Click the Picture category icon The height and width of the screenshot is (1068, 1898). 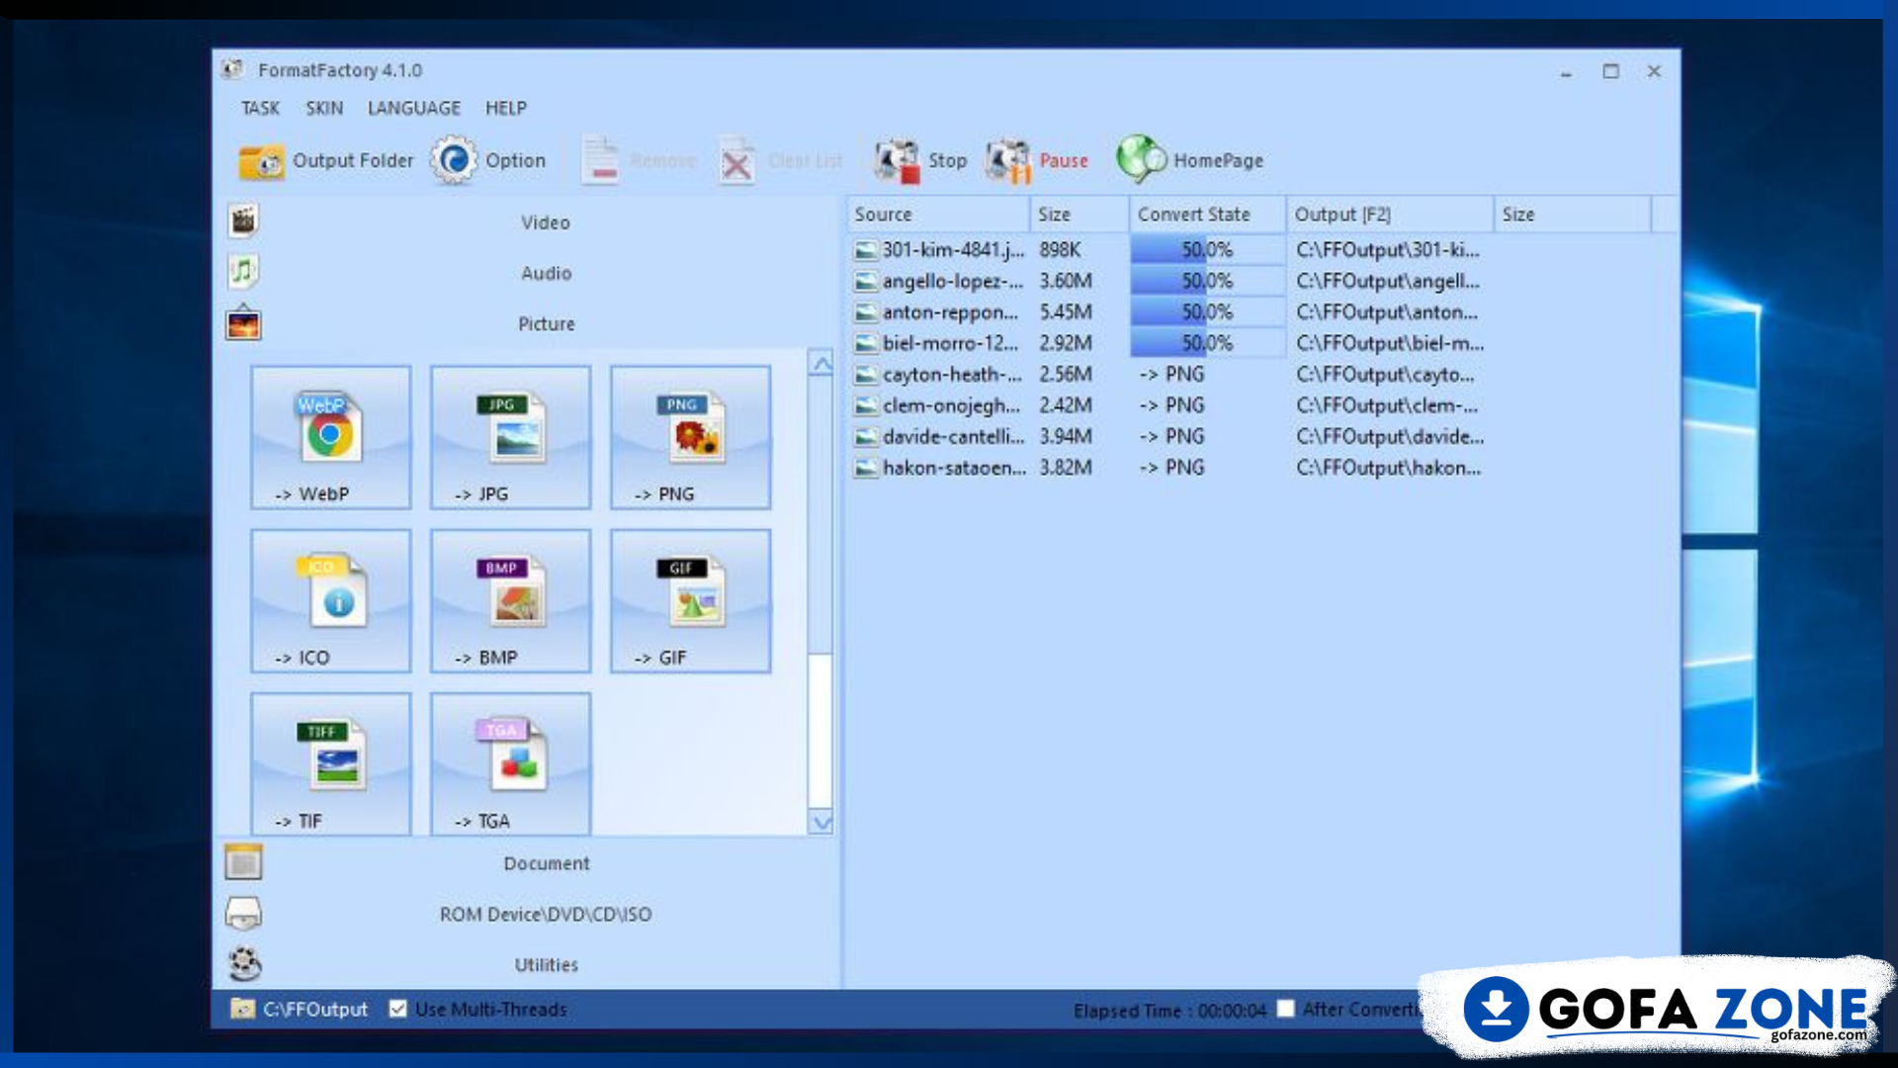(x=243, y=323)
